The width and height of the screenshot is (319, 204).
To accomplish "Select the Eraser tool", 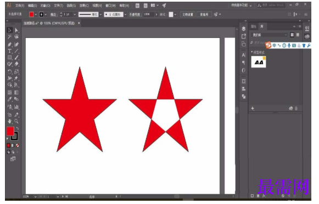I will (x=16, y=64).
